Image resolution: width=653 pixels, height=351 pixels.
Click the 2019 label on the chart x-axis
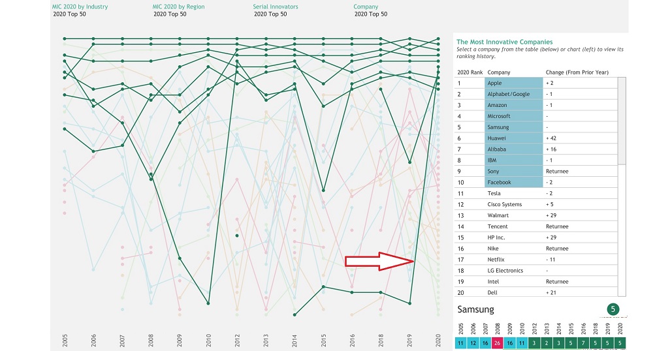coord(409,340)
